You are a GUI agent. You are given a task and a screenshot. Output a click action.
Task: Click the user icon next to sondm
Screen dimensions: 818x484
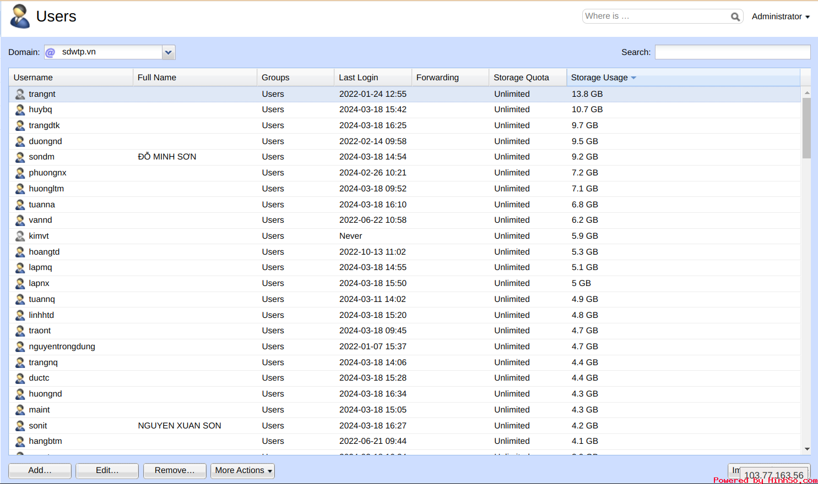20,157
